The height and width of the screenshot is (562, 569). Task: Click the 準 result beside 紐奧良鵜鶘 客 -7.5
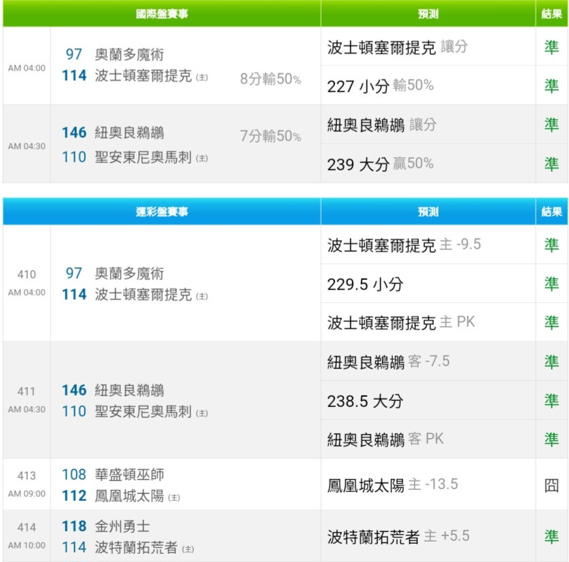(551, 362)
